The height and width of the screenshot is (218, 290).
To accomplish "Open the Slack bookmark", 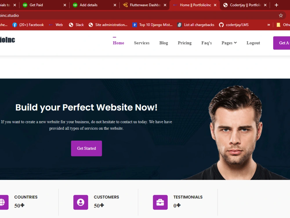I will point(76,25).
